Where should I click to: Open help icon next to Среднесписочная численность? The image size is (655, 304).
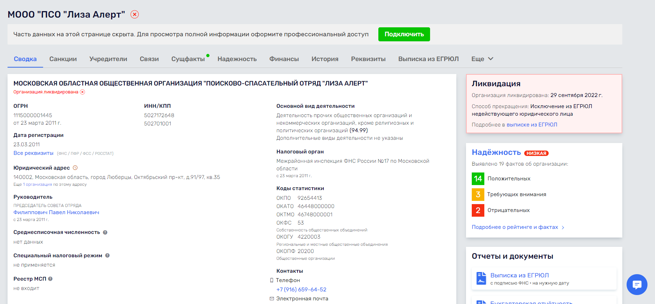105,232
